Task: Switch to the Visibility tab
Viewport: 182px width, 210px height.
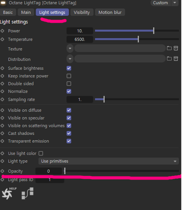Action: [x=82, y=12]
